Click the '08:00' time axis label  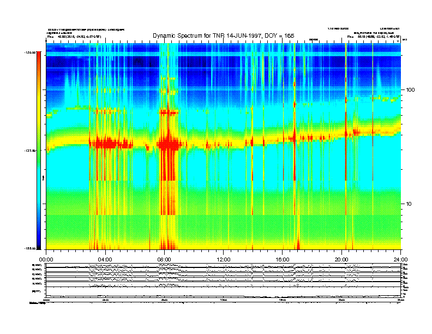click(164, 260)
